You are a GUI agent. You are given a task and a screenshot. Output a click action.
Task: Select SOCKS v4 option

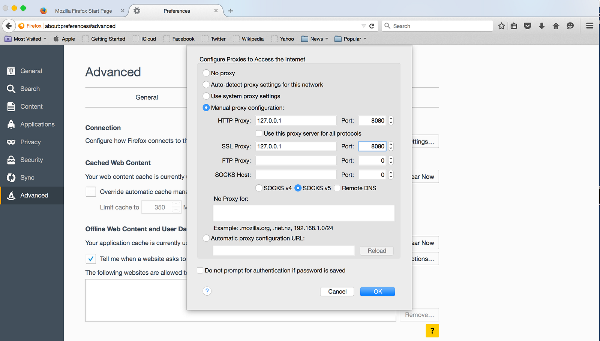pos(259,188)
